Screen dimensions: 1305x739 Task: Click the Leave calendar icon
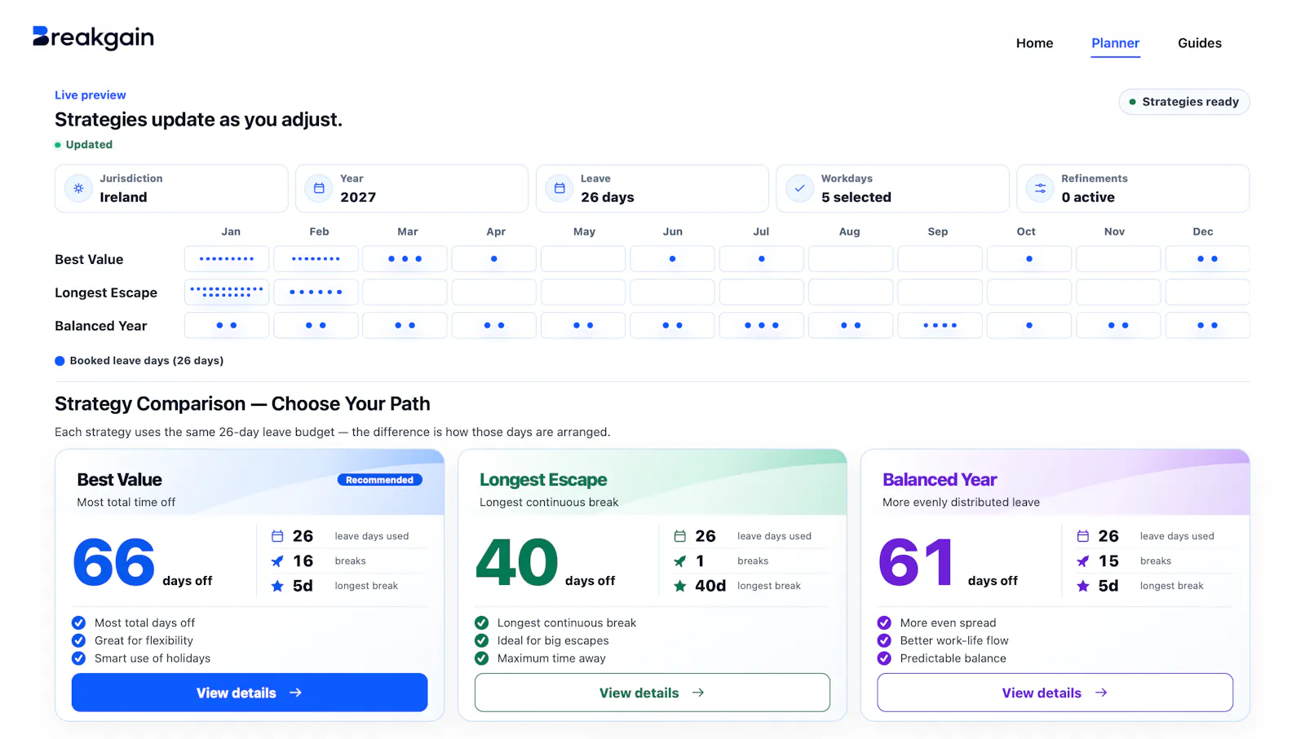coord(560,188)
